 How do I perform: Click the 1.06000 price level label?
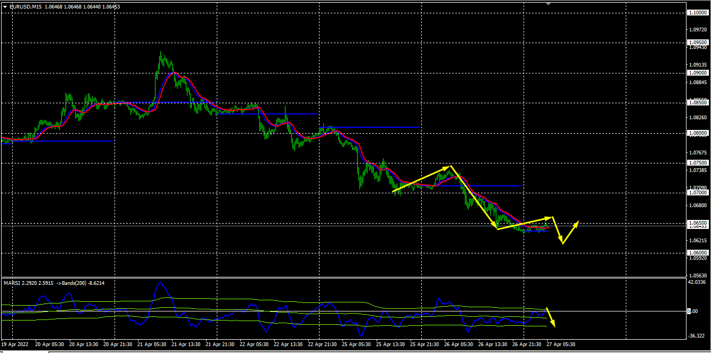[x=697, y=253]
